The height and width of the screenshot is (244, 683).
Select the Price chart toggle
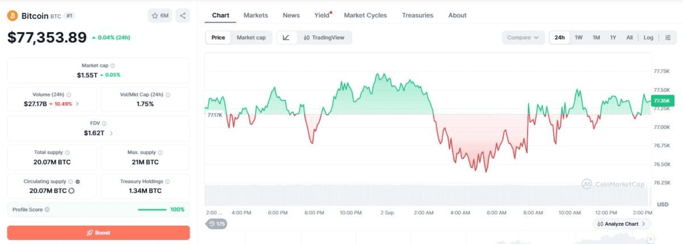218,37
